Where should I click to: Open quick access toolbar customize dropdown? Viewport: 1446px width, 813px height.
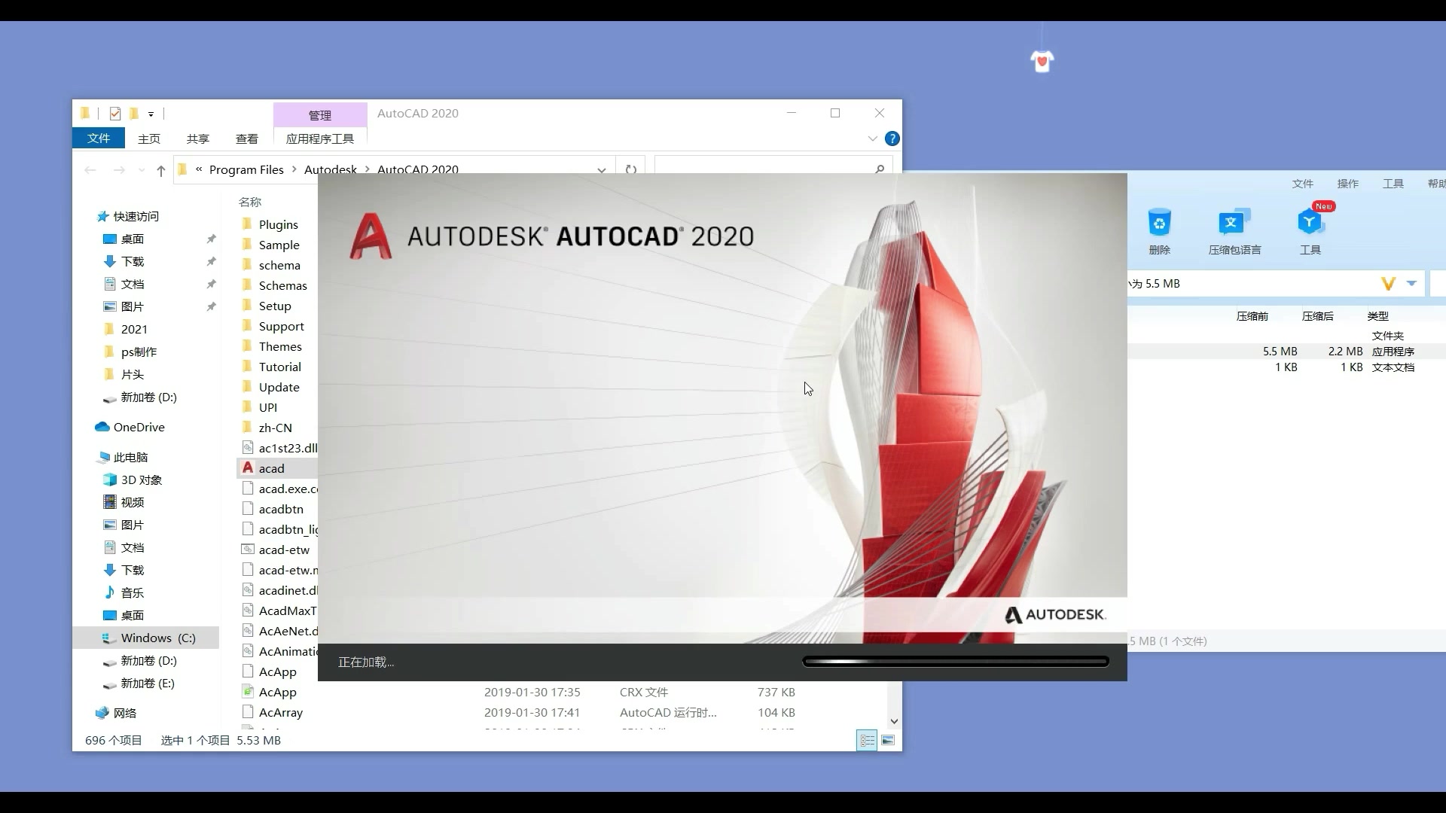pyautogui.click(x=151, y=114)
